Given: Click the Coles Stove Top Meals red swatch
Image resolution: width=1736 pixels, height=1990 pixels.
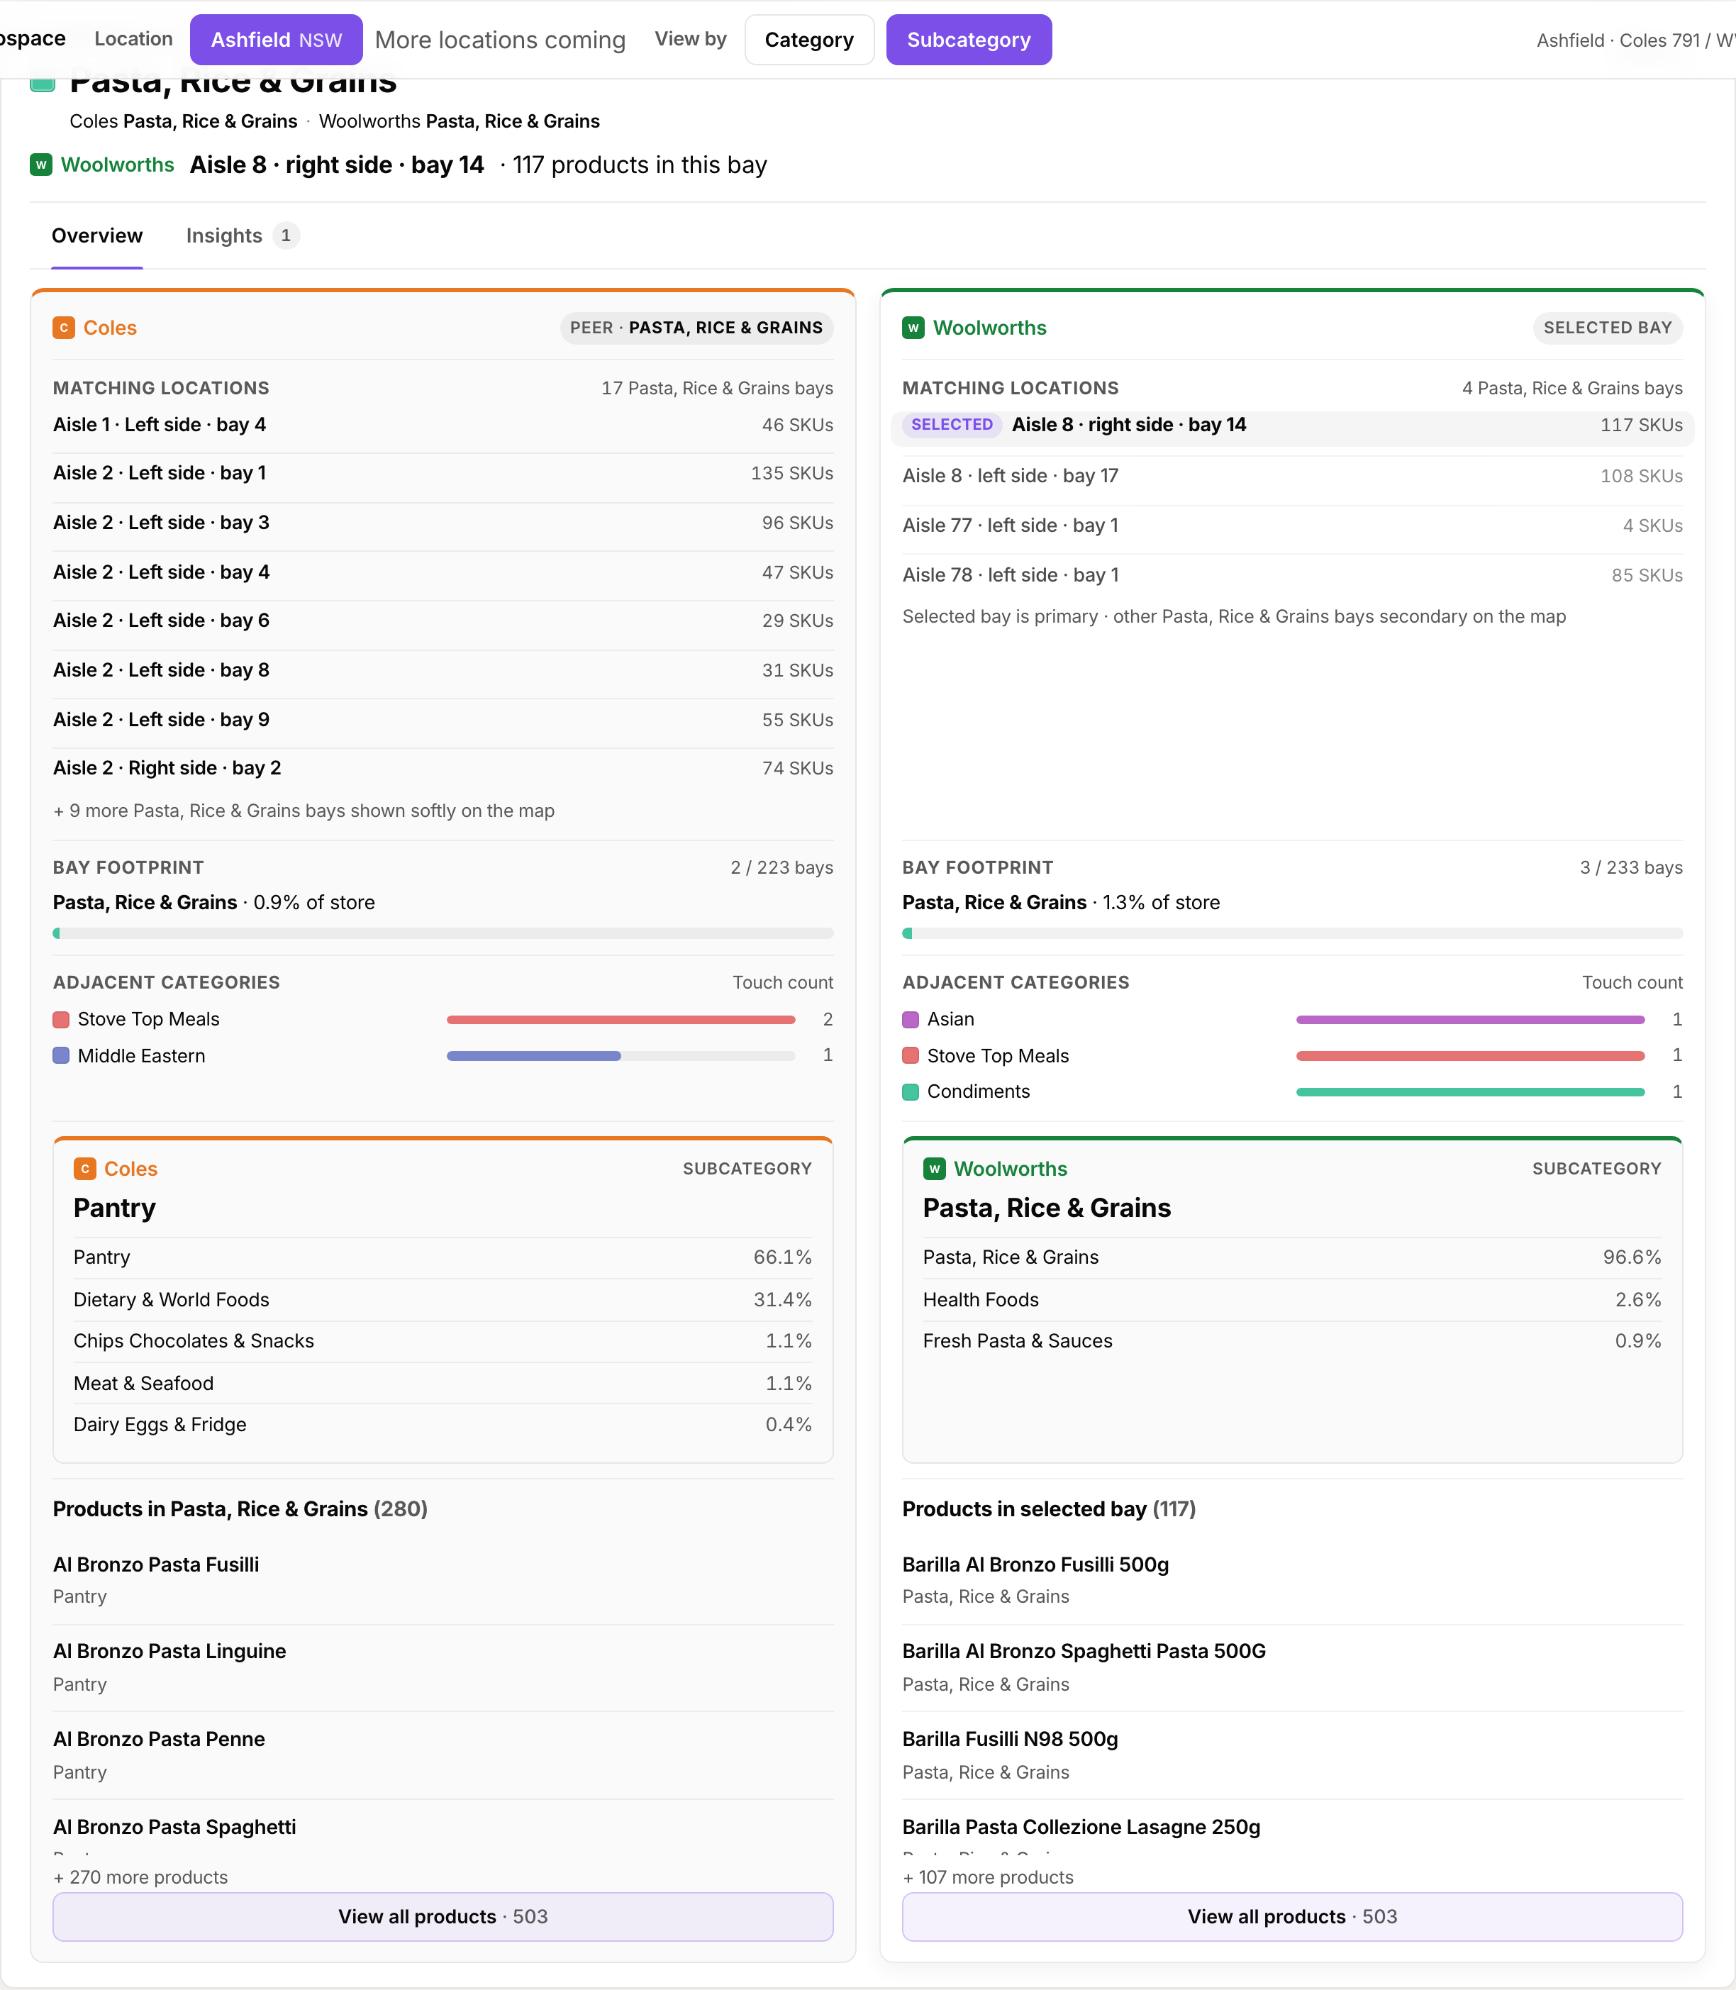Looking at the screenshot, I should [x=61, y=1019].
